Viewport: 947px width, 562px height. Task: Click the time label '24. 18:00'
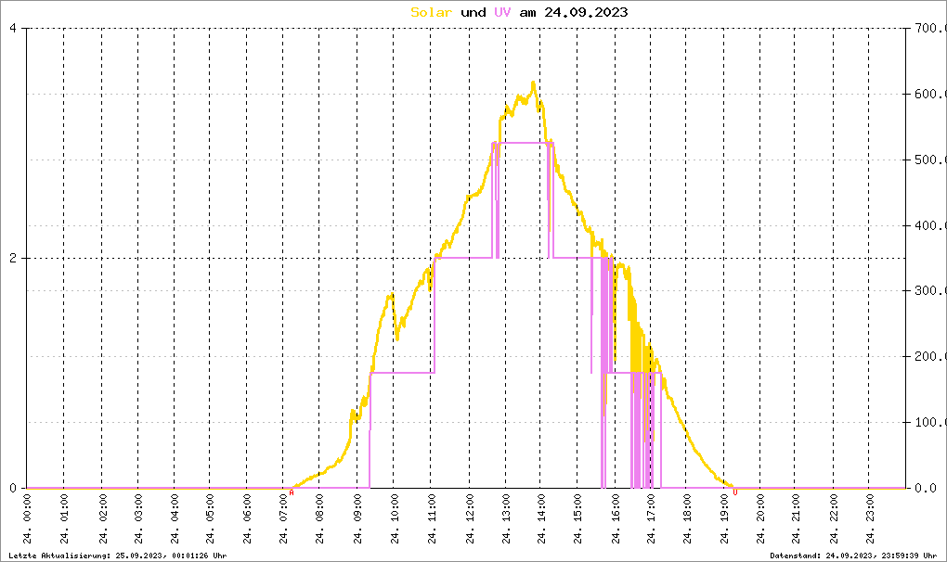coord(687,519)
